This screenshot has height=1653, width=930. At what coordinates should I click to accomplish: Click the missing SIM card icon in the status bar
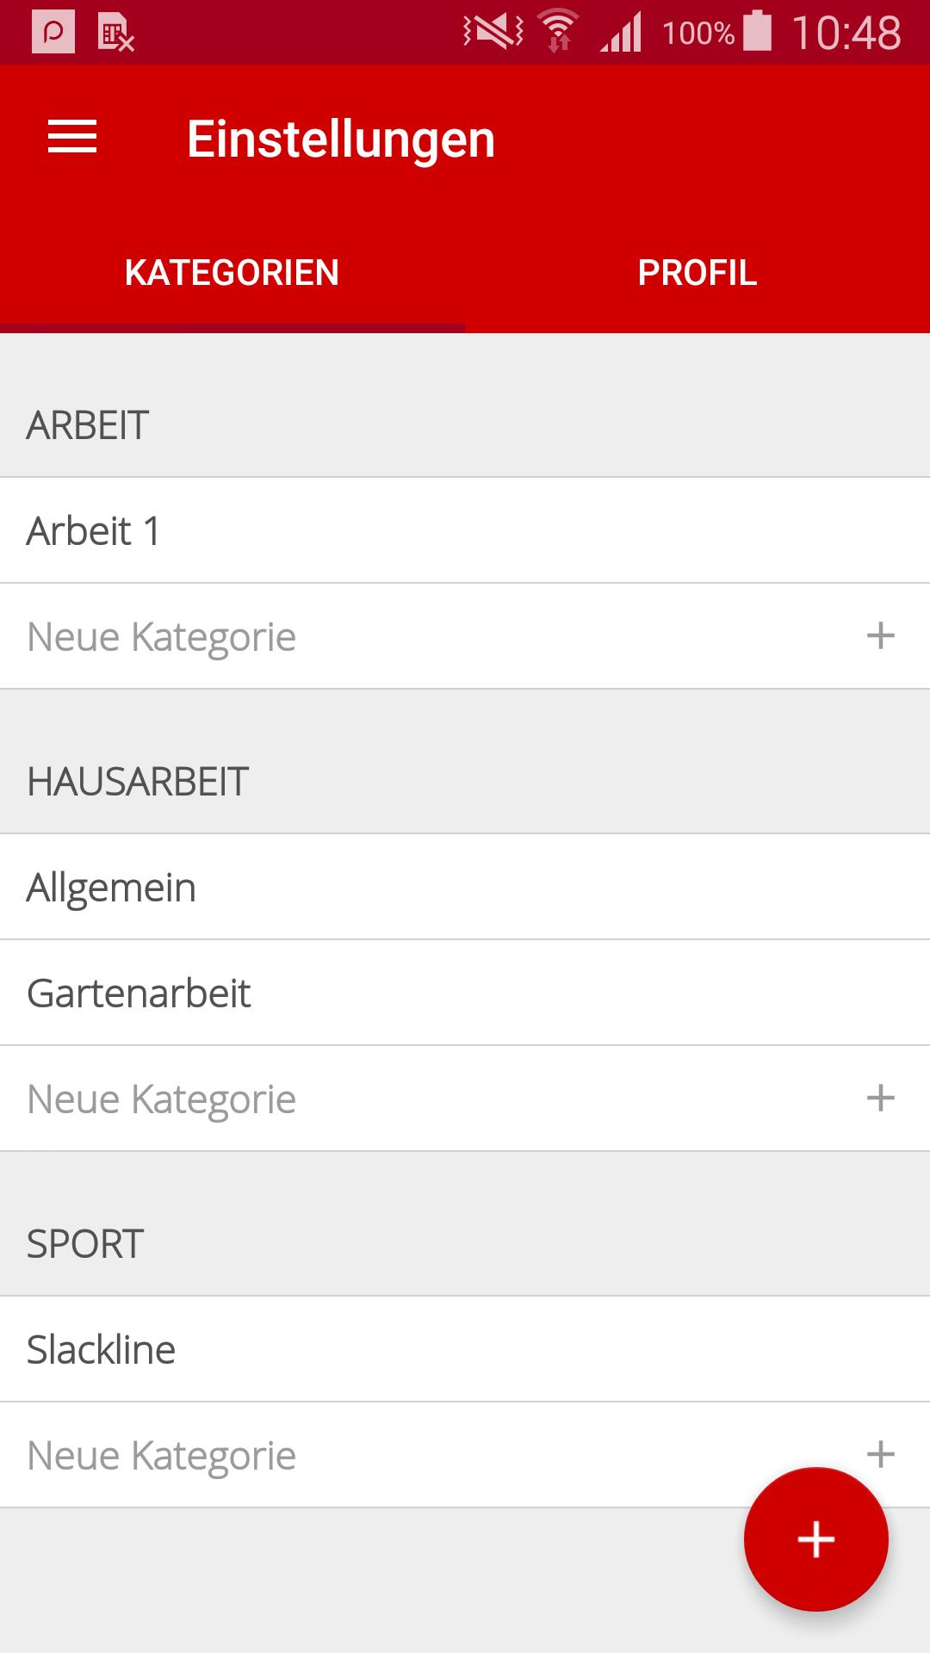(x=116, y=33)
